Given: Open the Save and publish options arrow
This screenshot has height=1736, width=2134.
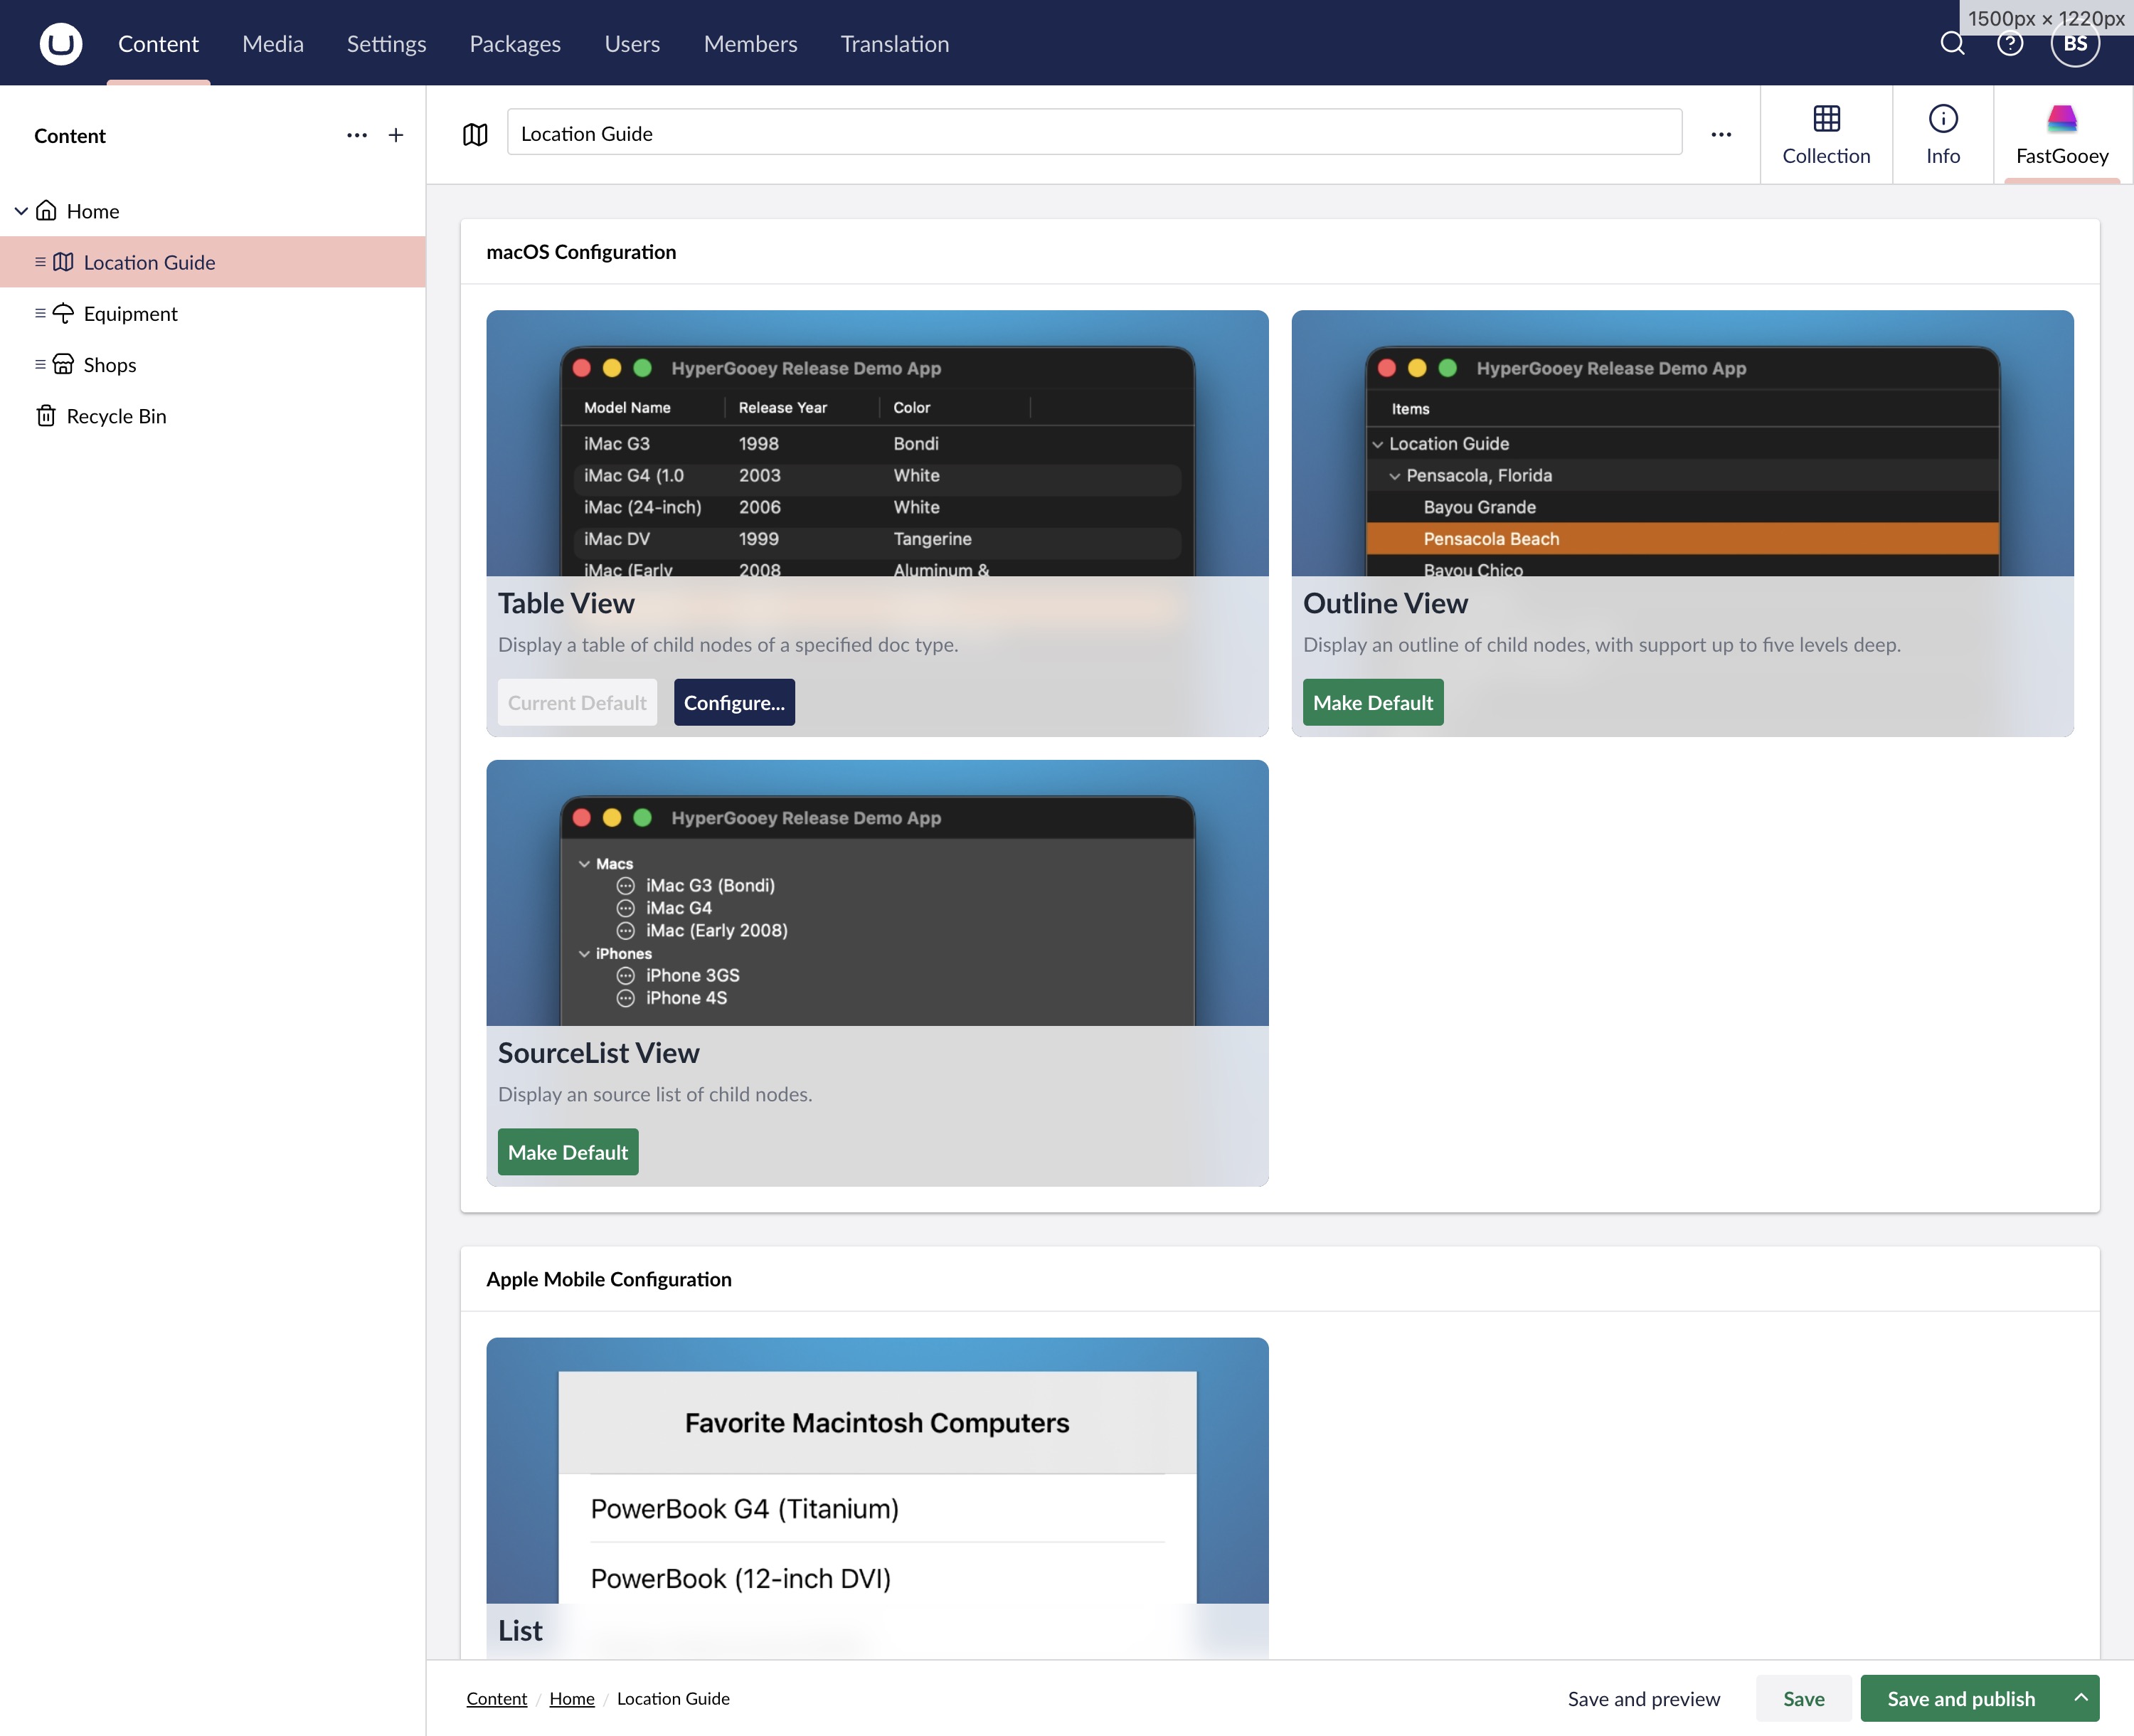Looking at the screenshot, I should 2080,1698.
